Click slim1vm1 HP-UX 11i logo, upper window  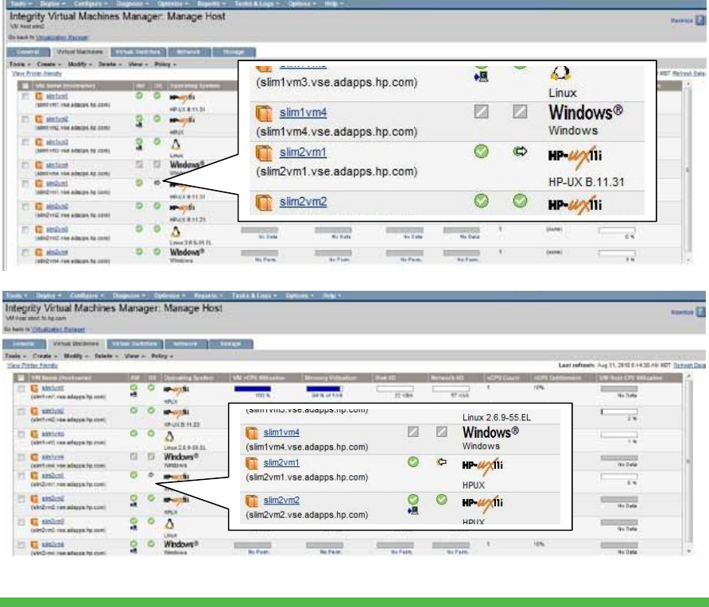(182, 97)
